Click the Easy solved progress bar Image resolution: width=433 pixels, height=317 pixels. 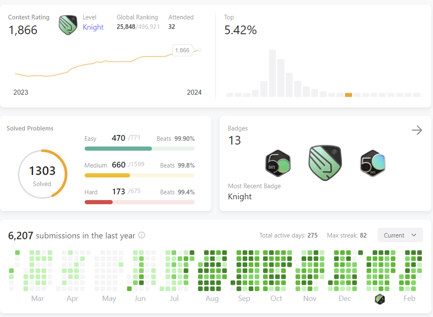tap(139, 149)
